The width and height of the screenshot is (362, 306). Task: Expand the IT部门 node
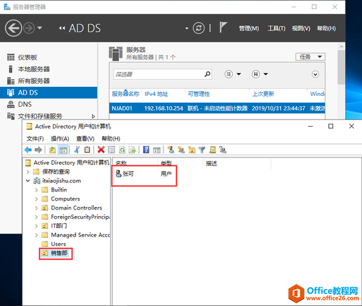point(36,226)
